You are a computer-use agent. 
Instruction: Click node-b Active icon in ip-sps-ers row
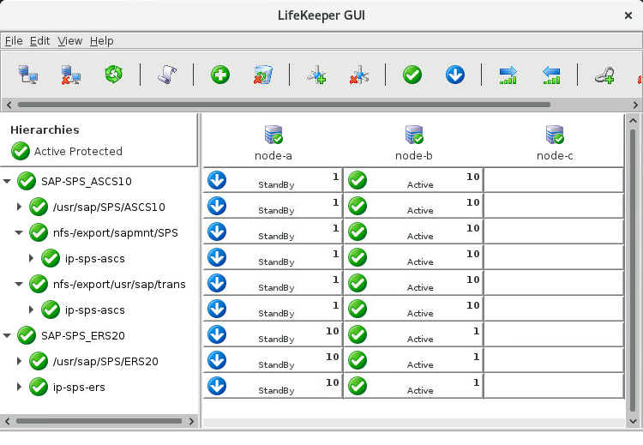coord(358,386)
